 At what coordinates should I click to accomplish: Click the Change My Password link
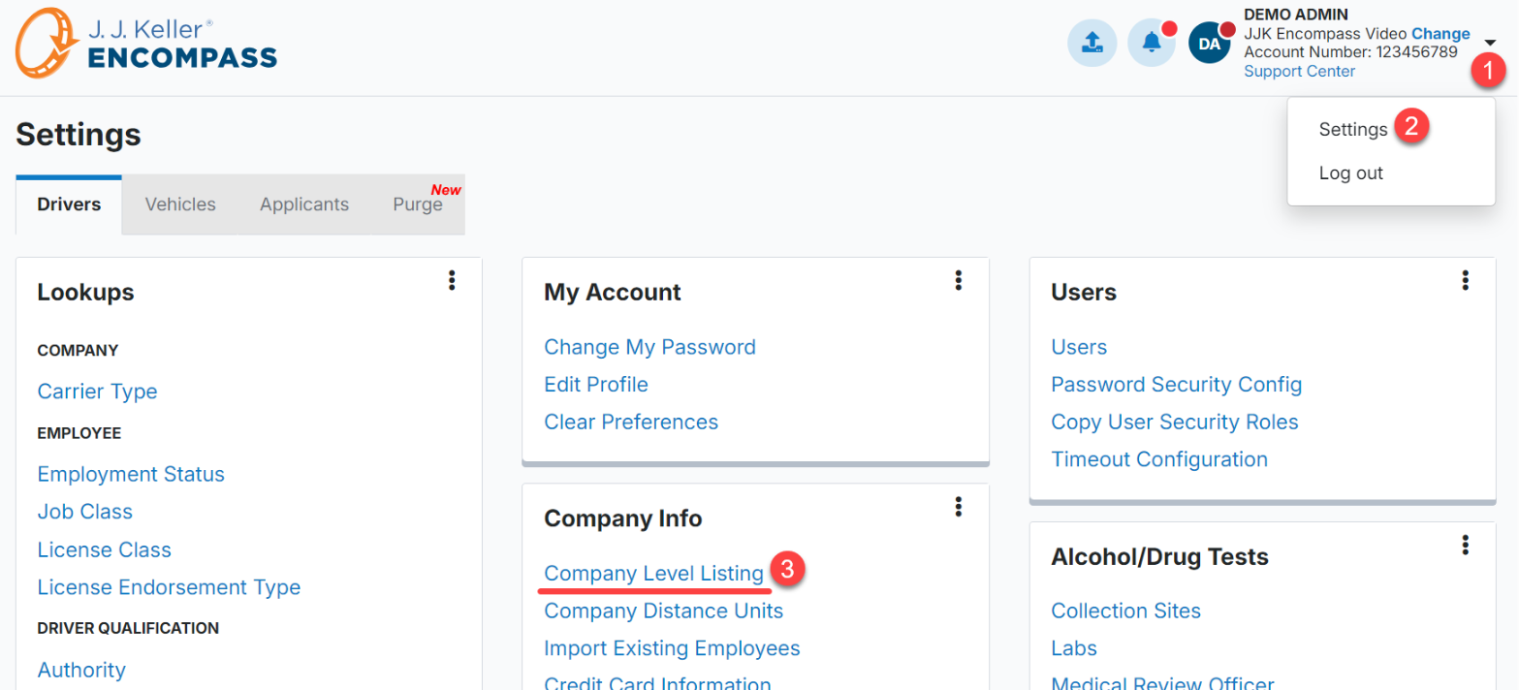tap(650, 347)
